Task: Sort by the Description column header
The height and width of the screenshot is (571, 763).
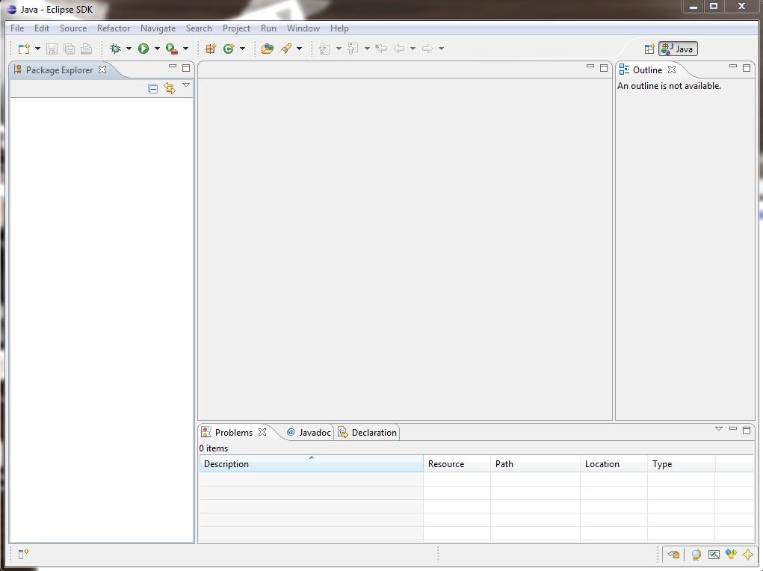Action: (312, 464)
